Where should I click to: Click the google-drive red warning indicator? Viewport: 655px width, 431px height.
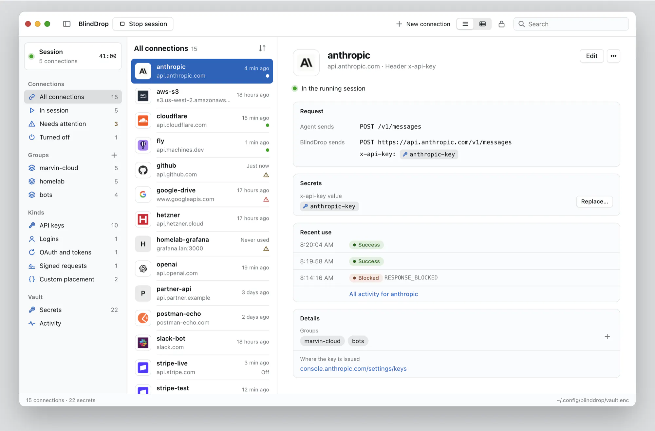pos(266,199)
